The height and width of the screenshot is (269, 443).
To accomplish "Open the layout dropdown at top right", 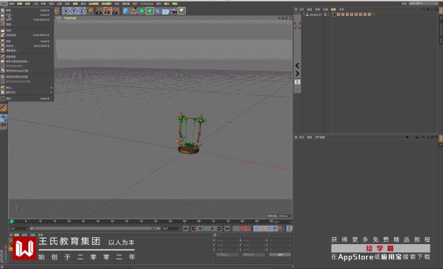I will [424, 3].
